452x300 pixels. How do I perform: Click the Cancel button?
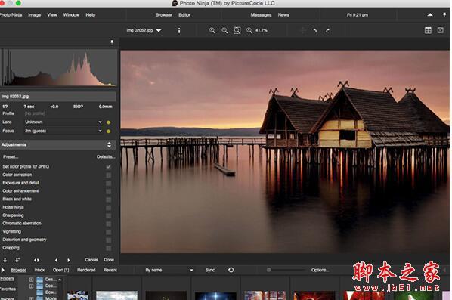click(91, 260)
